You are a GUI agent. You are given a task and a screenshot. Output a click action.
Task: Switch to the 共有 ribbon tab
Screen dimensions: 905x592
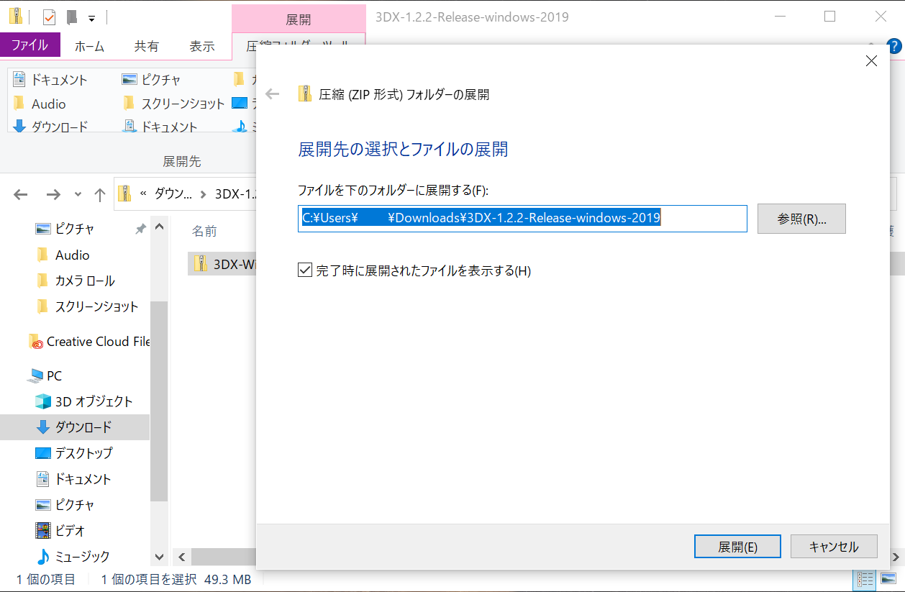coord(147,46)
